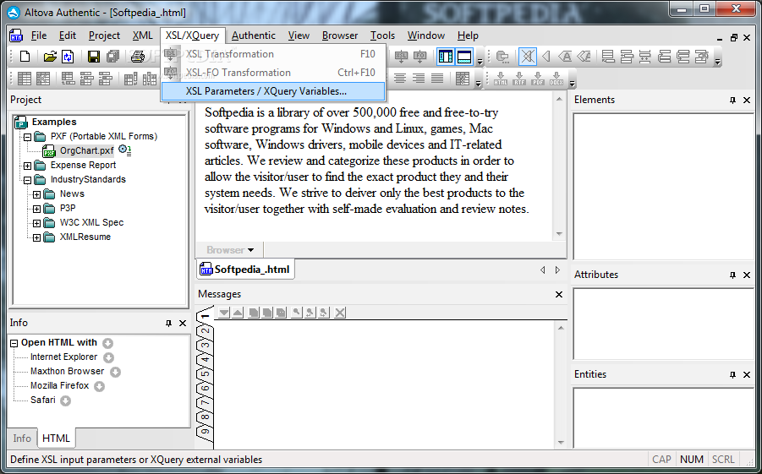This screenshot has height=474, width=762.
Task: Open HTML with Safari
Action: [x=43, y=400]
